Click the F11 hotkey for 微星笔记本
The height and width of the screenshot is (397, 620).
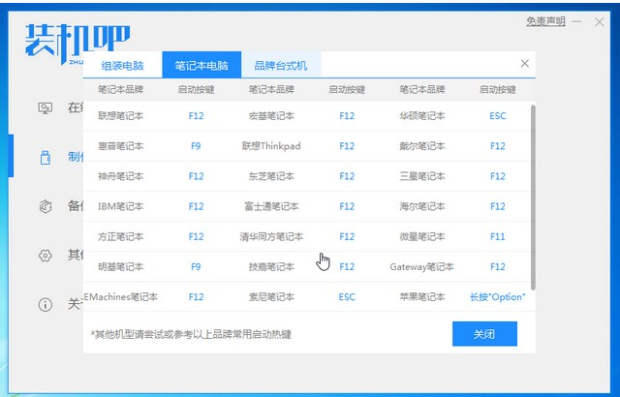[498, 236]
